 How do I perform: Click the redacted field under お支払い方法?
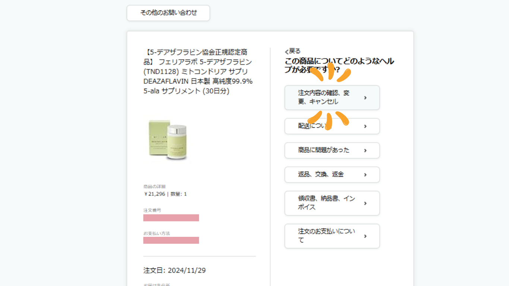(x=171, y=240)
